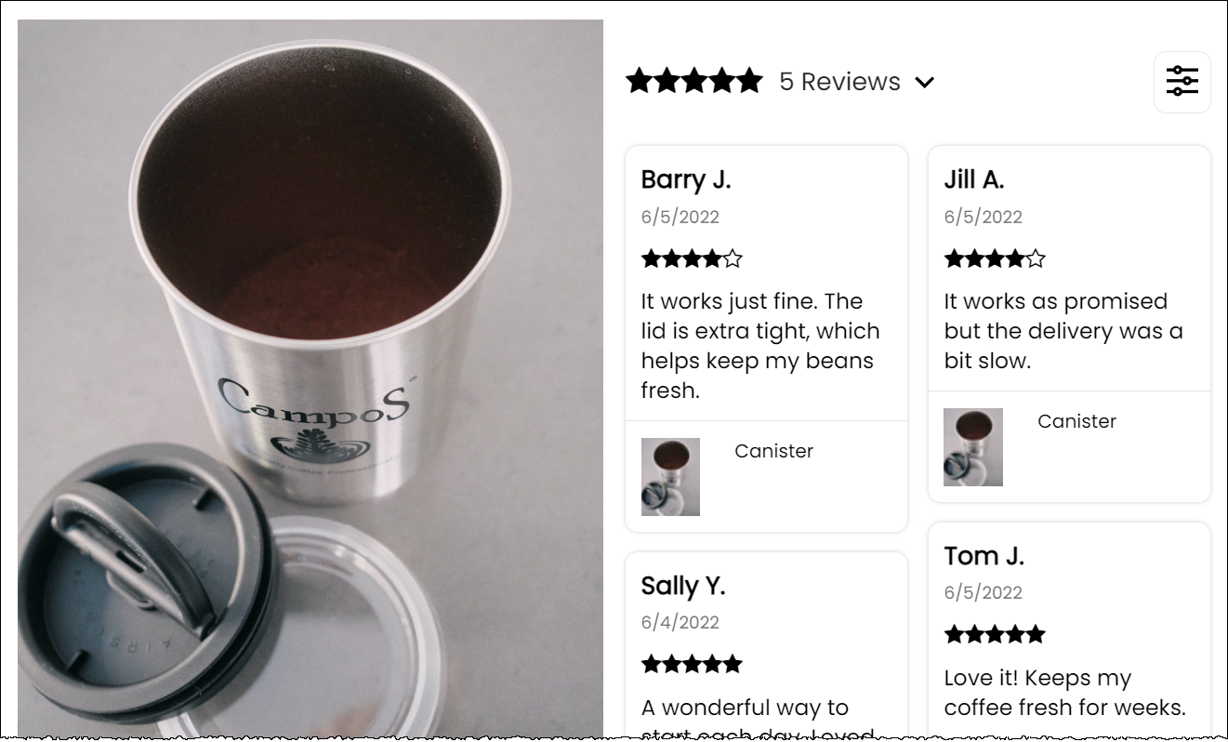Click Jill A.'s four-star rating

point(995,258)
